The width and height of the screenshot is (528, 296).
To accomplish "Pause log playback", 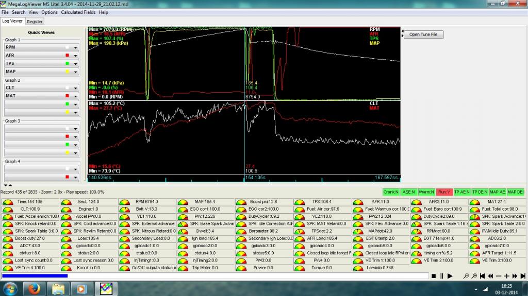I will click(x=441, y=276).
